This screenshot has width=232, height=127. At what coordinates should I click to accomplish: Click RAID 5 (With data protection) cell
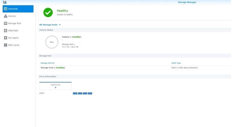point(185,68)
